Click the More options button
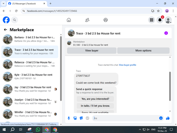Image resolution: width=177 pixels, height=133 pixels. pyautogui.click(x=143, y=50)
